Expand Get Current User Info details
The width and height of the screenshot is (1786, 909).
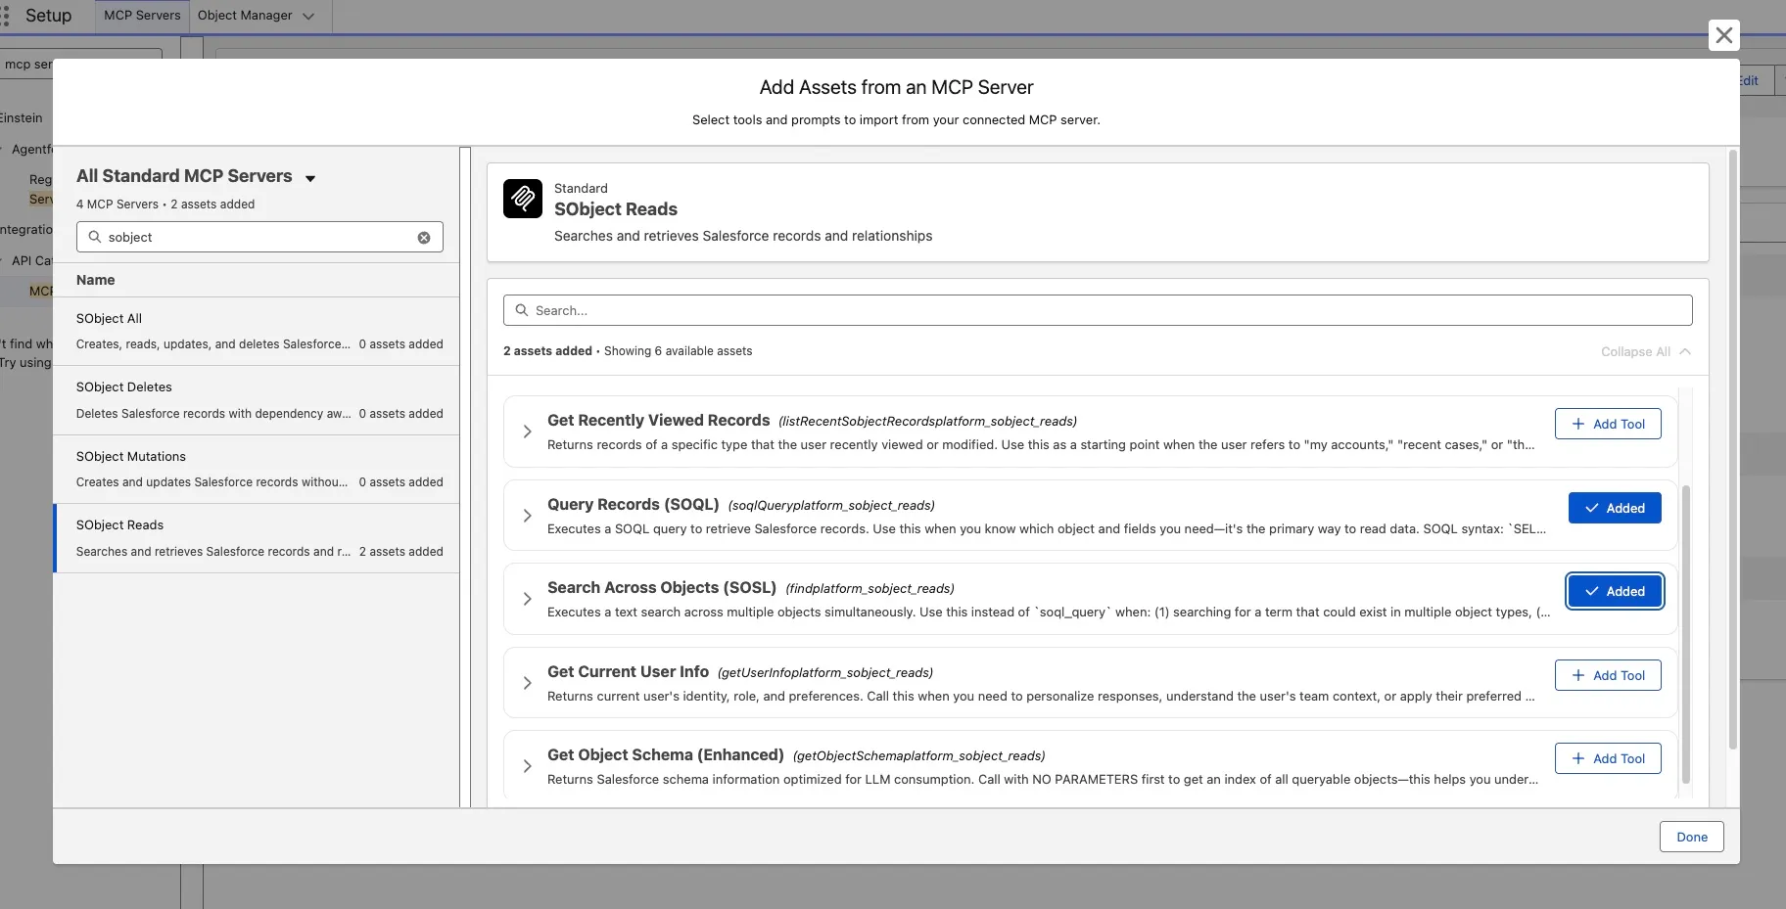pyautogui.click(x=527, y=683)
